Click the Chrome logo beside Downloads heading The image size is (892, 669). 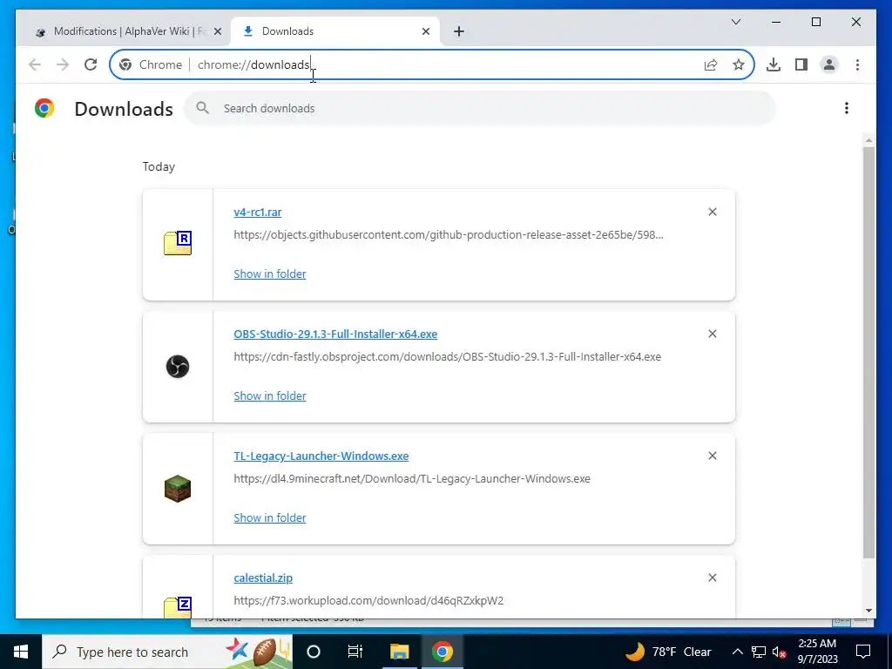coord(44,108)
